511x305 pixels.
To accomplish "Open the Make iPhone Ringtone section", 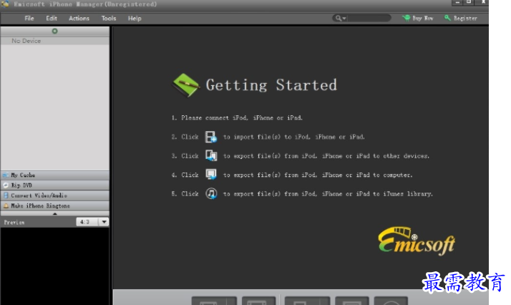I will pos(54,205).
